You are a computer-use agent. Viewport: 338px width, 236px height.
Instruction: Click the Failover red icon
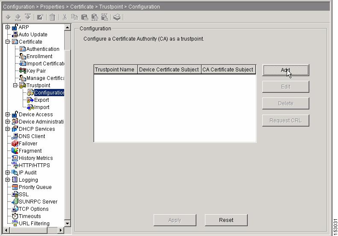pyautogui.click(x=15, y=143)
